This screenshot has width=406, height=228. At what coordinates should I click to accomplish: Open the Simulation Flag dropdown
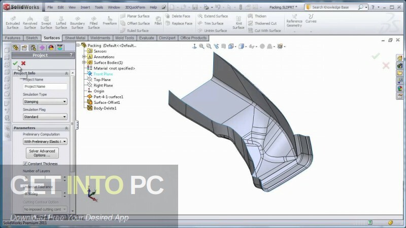click(45, 117)
